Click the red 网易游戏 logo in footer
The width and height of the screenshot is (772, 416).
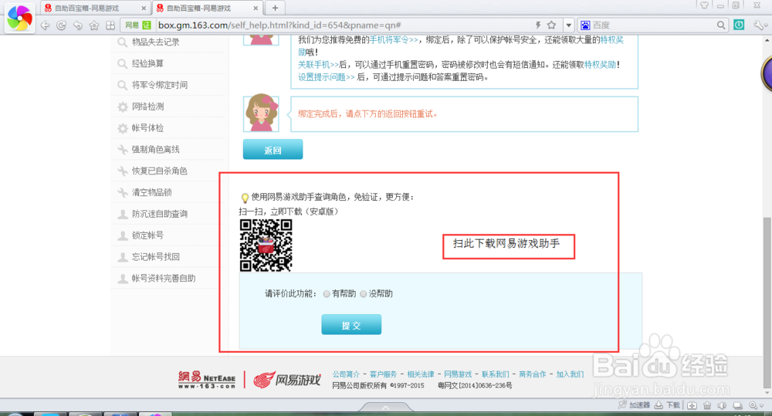tap(287, 380)
